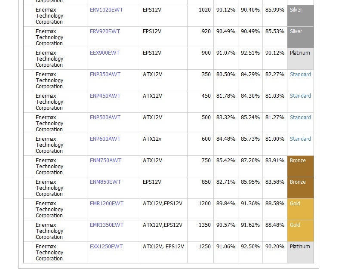Viewport: 339px width, 275px height.
Task: Open the EXX1250EWT model link
Action: 106,247
